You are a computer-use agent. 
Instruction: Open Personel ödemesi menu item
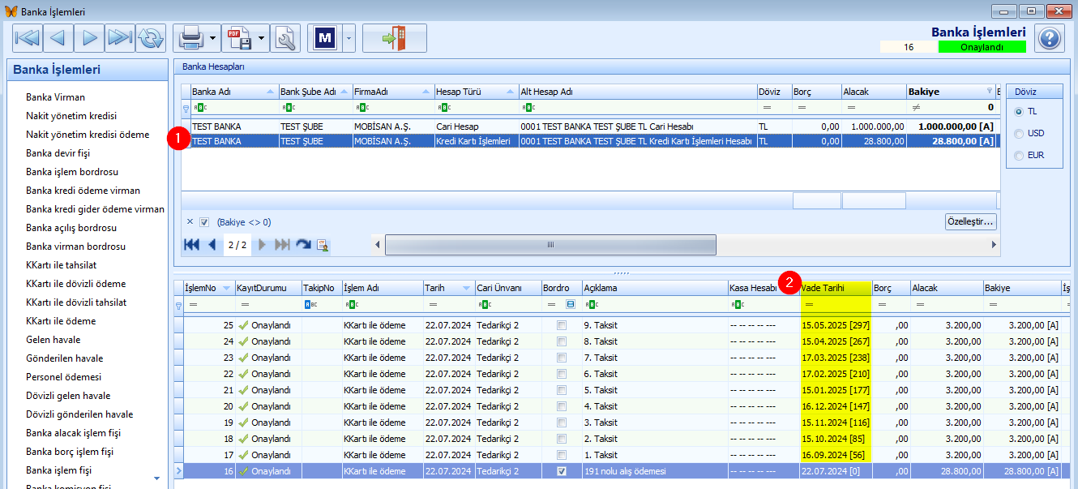coord(63,377)
